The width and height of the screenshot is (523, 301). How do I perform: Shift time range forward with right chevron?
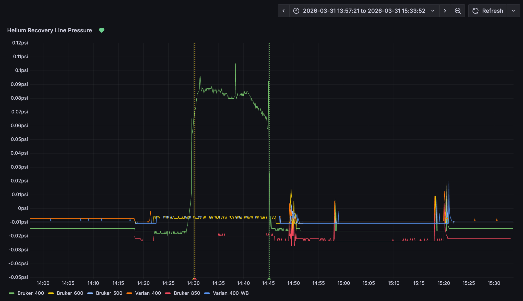point(445,11)
